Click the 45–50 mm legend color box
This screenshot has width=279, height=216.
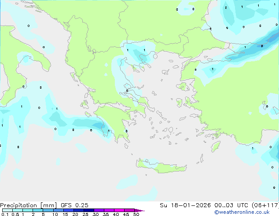(x=129, y=210)
